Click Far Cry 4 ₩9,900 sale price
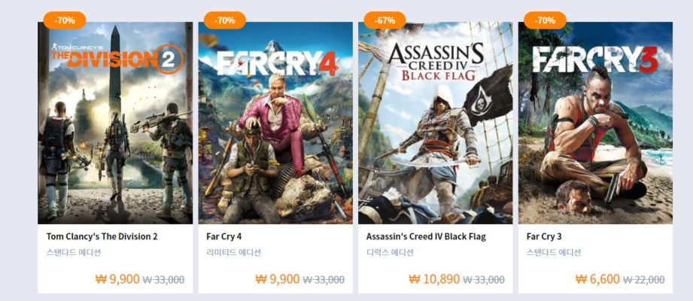 (x=278, y=279)
